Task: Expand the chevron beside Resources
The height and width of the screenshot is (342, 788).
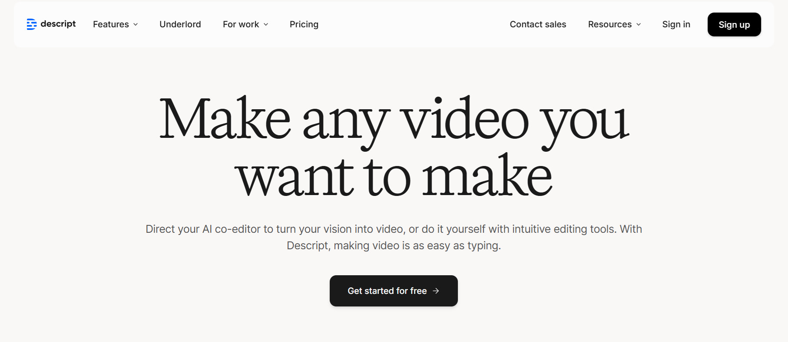Action: [639, 25]
